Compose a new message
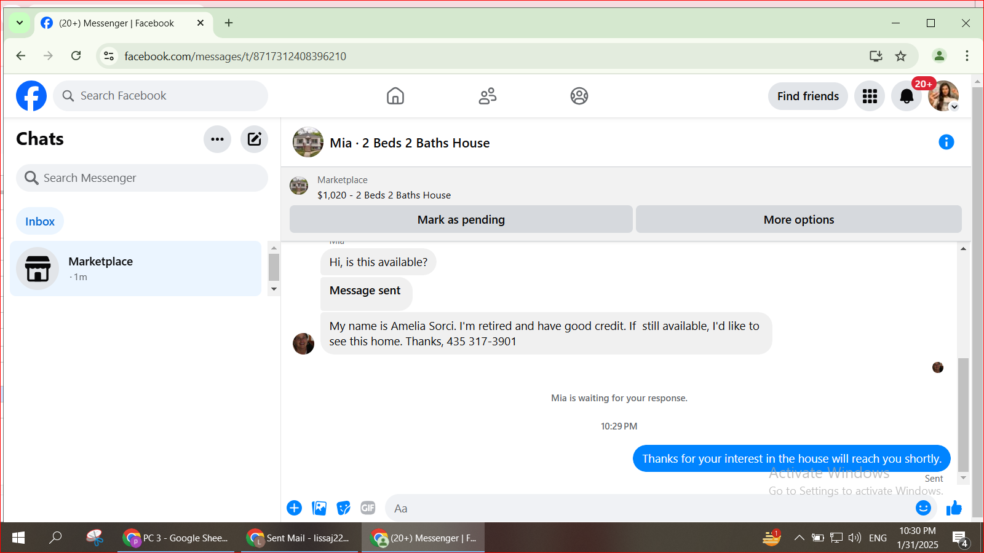The image size is (984, 553). (x=254, y=139)
